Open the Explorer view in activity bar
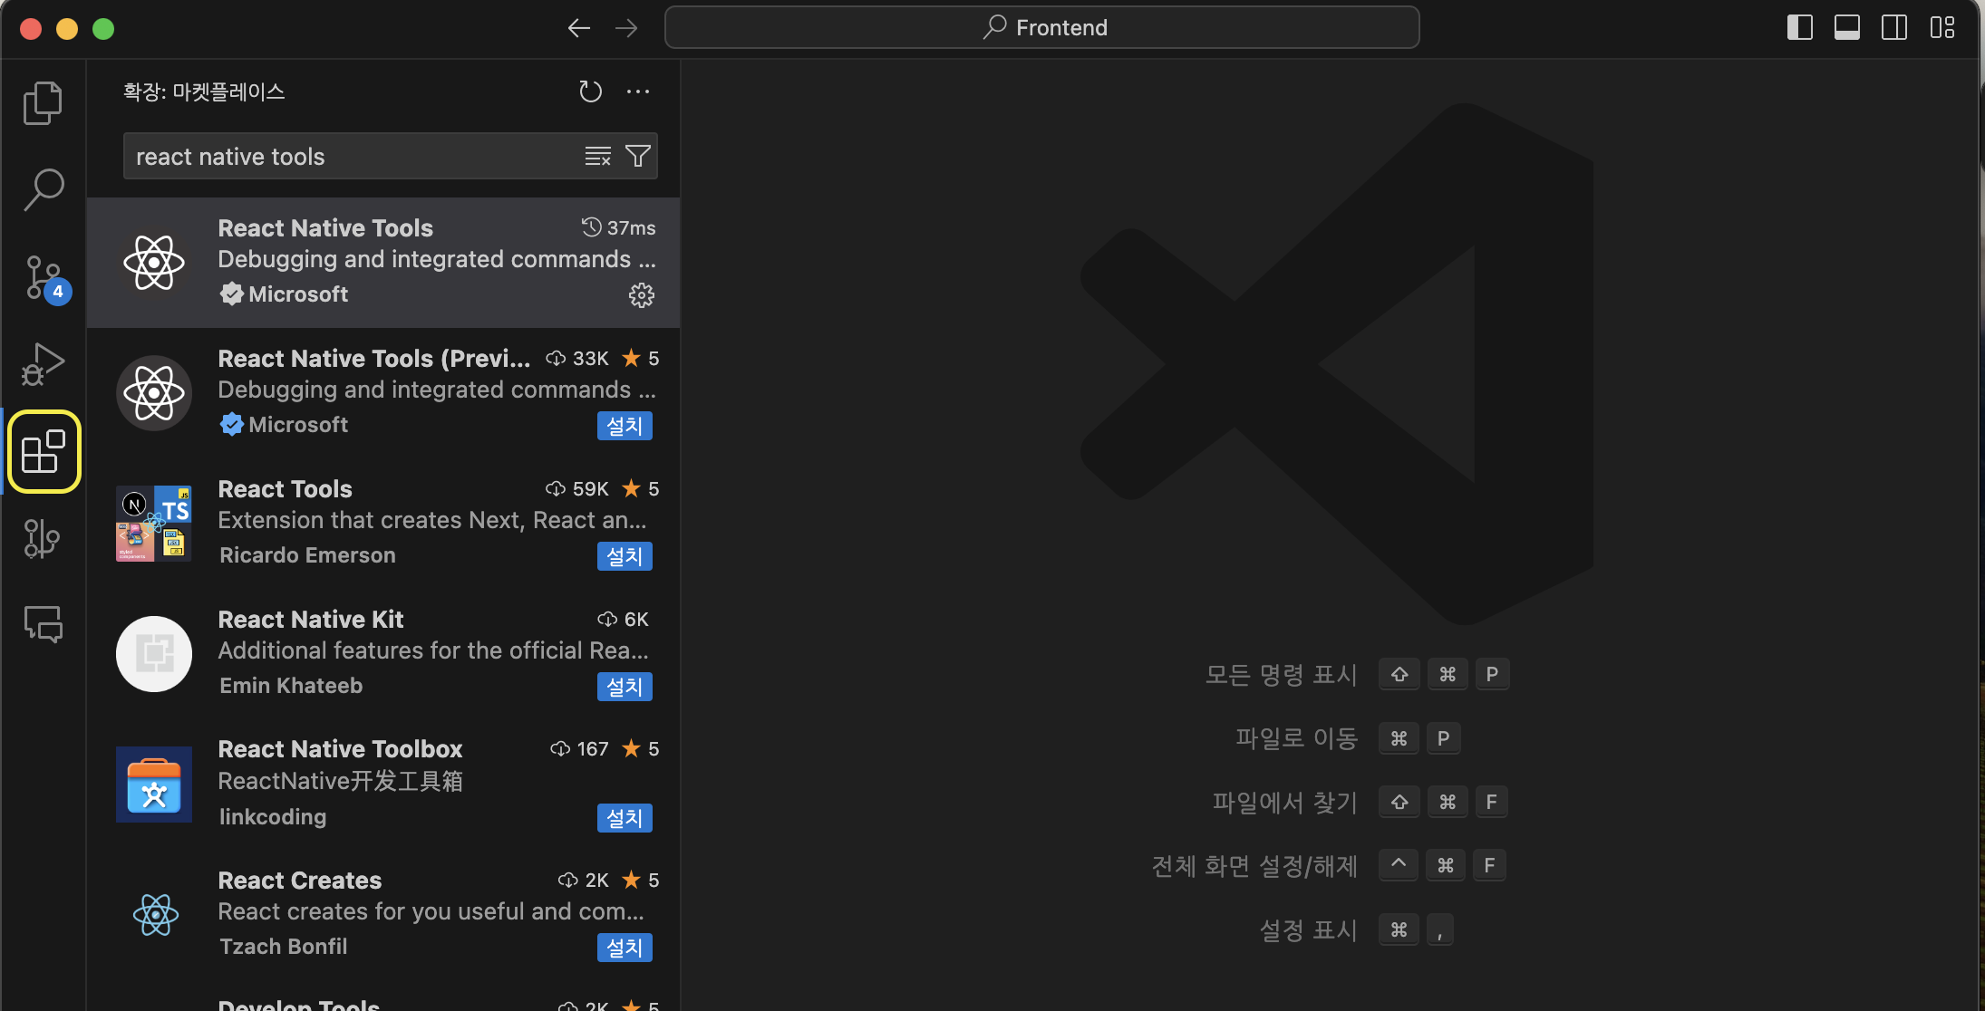The width and height of the screenshot is (1985, 1011). click(43, 102)
